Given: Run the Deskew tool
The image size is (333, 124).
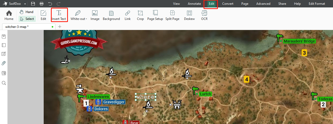Looking at the screenshot, I should tap(189, 15).
